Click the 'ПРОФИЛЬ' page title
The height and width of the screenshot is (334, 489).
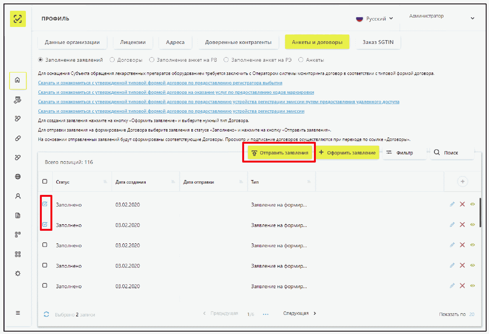55,19
